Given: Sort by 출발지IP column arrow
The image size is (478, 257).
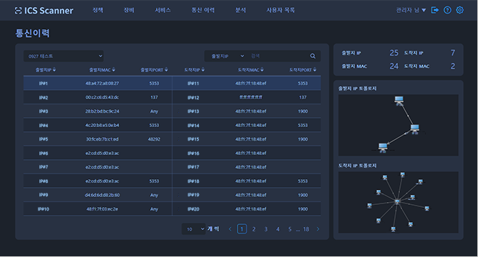Looking at the screenshot, I should point(54,70).
